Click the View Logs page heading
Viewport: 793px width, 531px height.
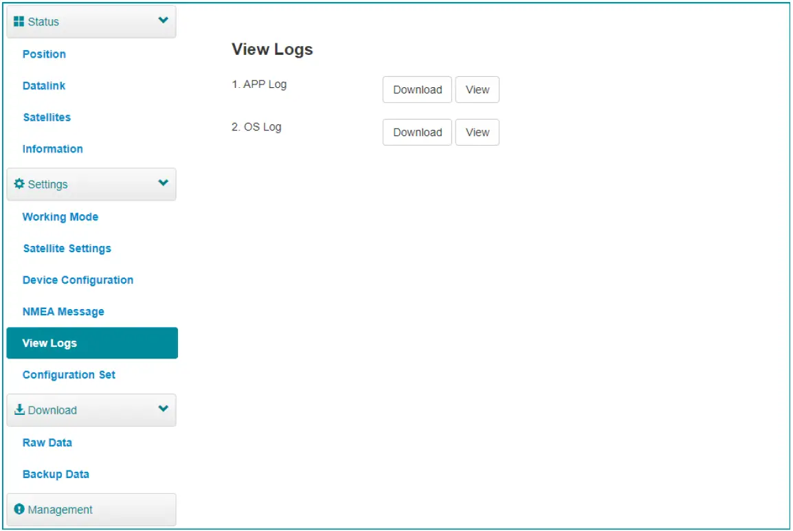[x=272, y=49]
